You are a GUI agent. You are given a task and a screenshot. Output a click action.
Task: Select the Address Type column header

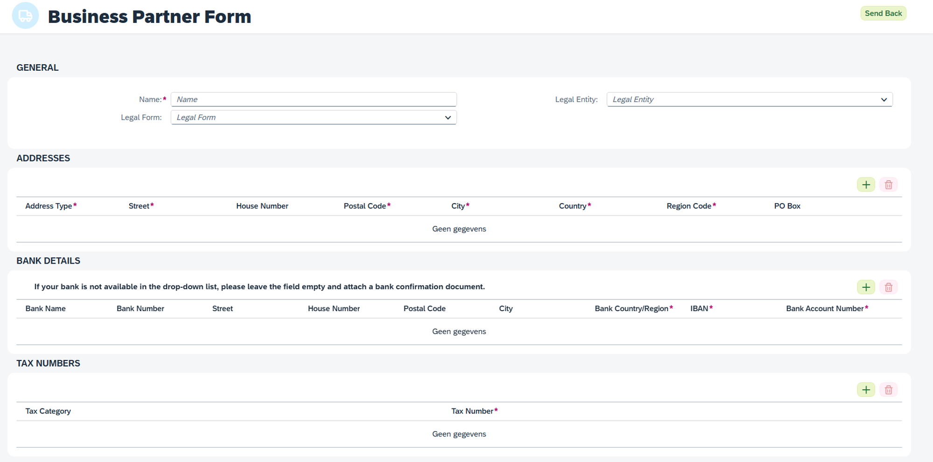click(x=49, y=205)
